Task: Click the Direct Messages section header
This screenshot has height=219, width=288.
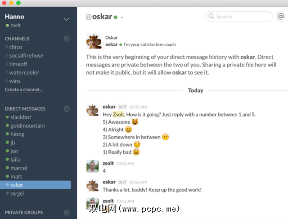Action: click(25, 109)
